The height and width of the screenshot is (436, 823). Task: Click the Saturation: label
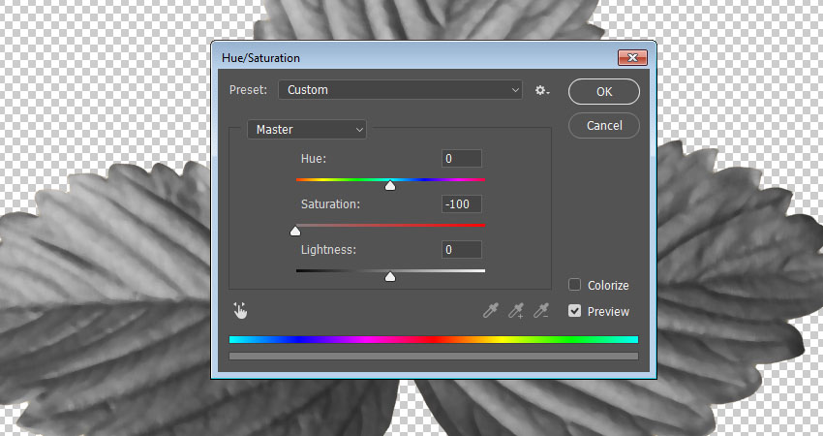pos(331,203)
